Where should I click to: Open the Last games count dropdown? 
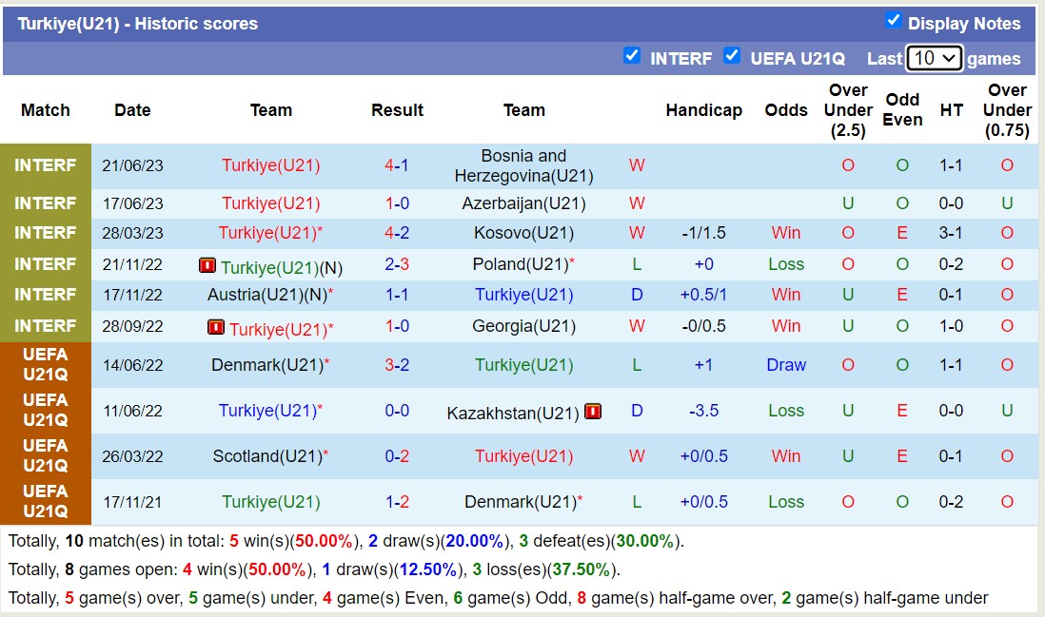pos(934,58)
